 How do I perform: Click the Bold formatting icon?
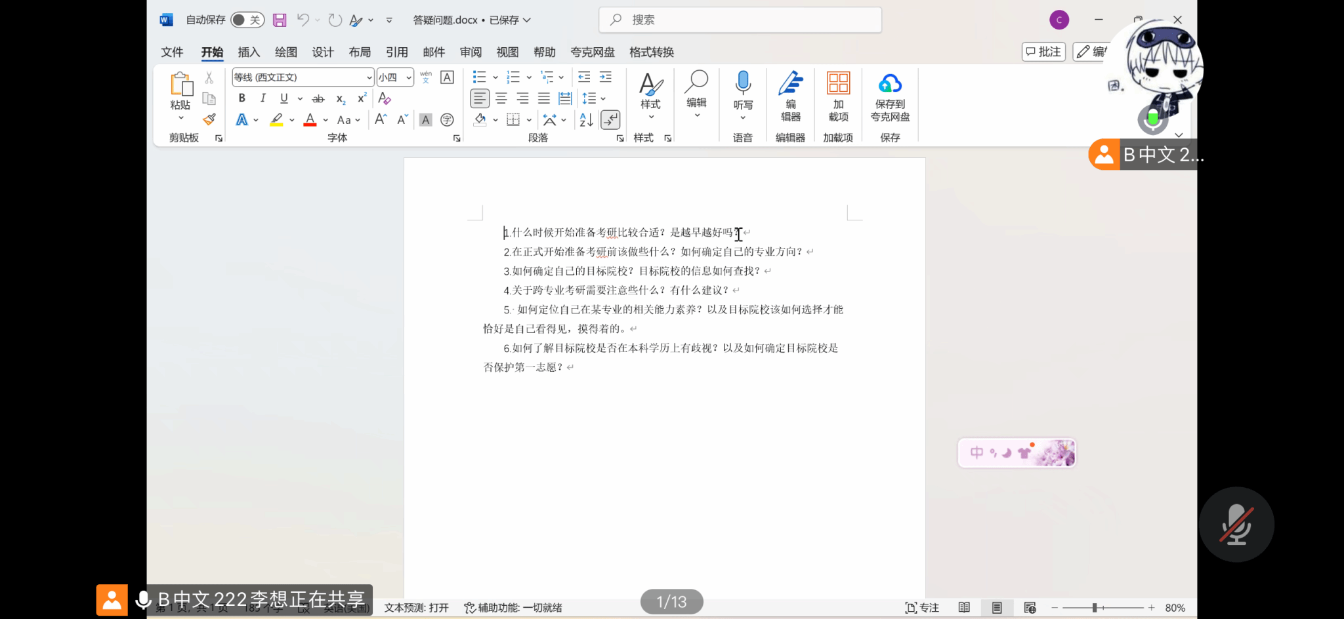241,98
